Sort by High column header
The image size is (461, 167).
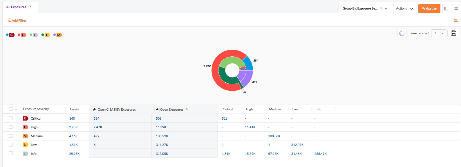coord(249,109)
